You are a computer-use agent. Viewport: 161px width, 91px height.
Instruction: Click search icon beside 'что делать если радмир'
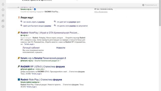tap(55, 26)
